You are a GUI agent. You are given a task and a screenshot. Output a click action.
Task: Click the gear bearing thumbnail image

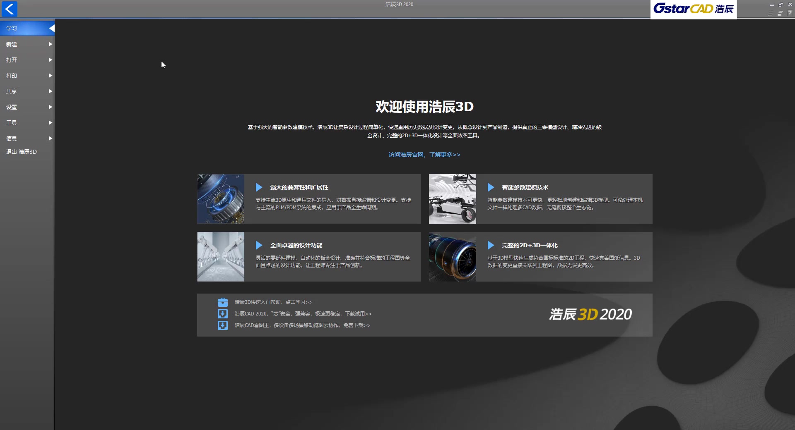coord(221,199)
